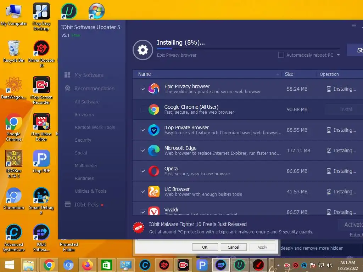Click iTop Private Browser shield icon
The image size is (363, 272).
(x=154, y=130)
